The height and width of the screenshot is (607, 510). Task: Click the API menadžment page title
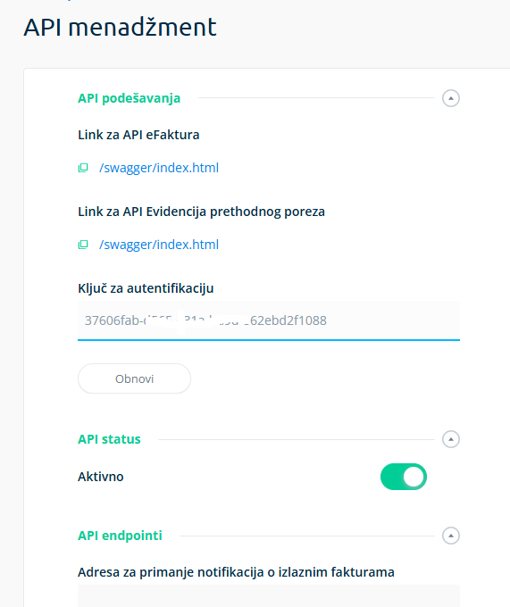pos(120,28)
